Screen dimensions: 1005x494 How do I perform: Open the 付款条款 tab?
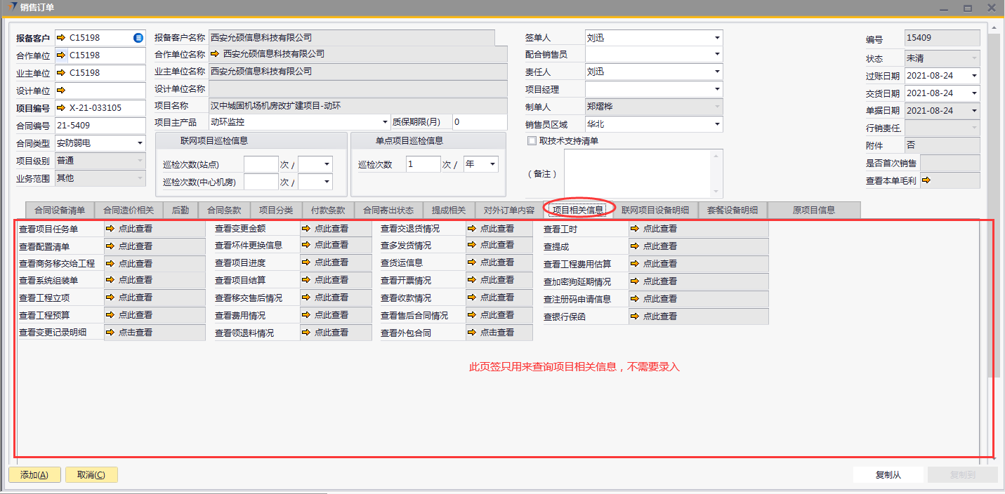[x=328, y=210]
